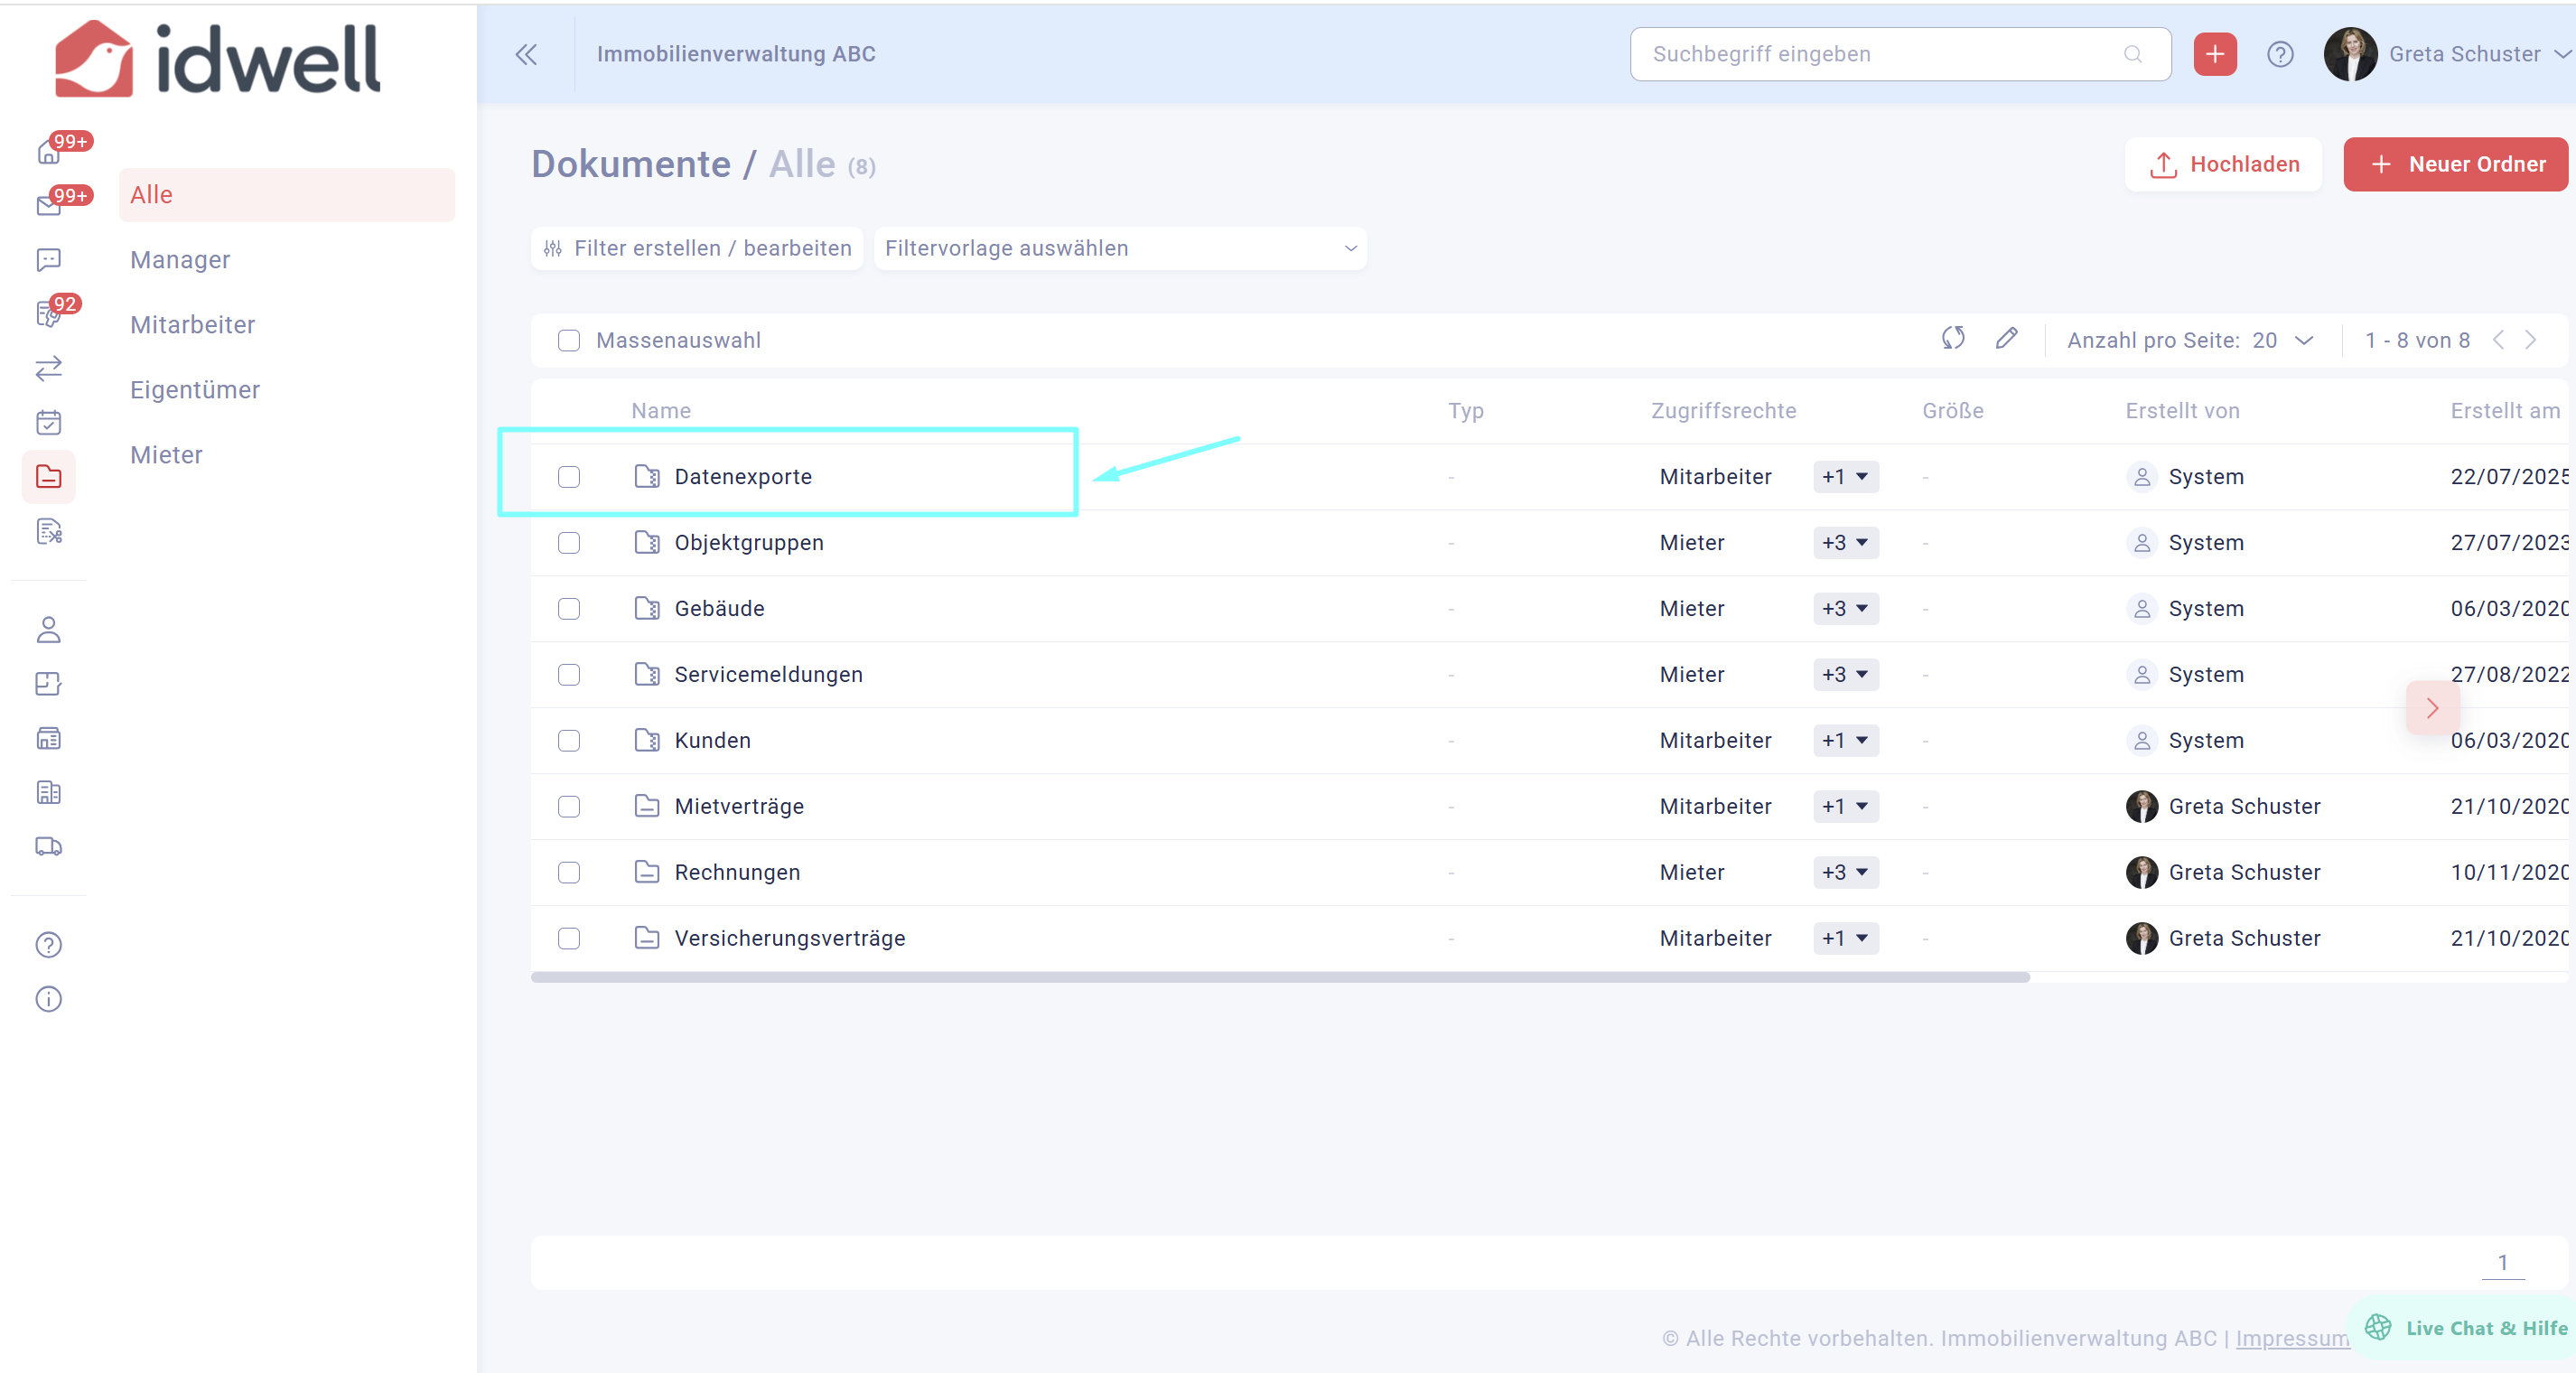Click the pencil edit icon in list toolbar
The height and width of the screenshot is (1373, 2576).
tap(2006, 339)
